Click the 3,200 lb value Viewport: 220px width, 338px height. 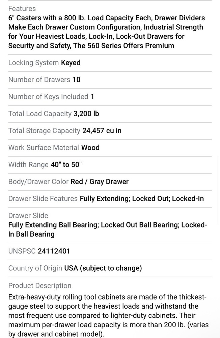coord(86,114)
